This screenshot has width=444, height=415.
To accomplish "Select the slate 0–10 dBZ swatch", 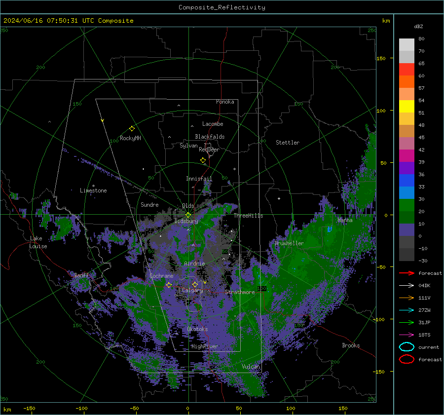I will (407, 230).
